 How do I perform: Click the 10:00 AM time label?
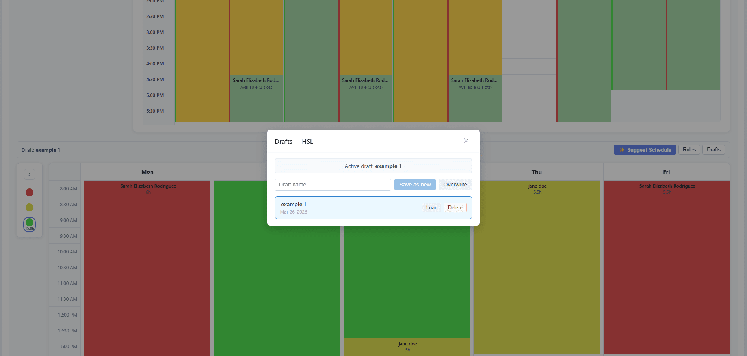pos(67,252)
